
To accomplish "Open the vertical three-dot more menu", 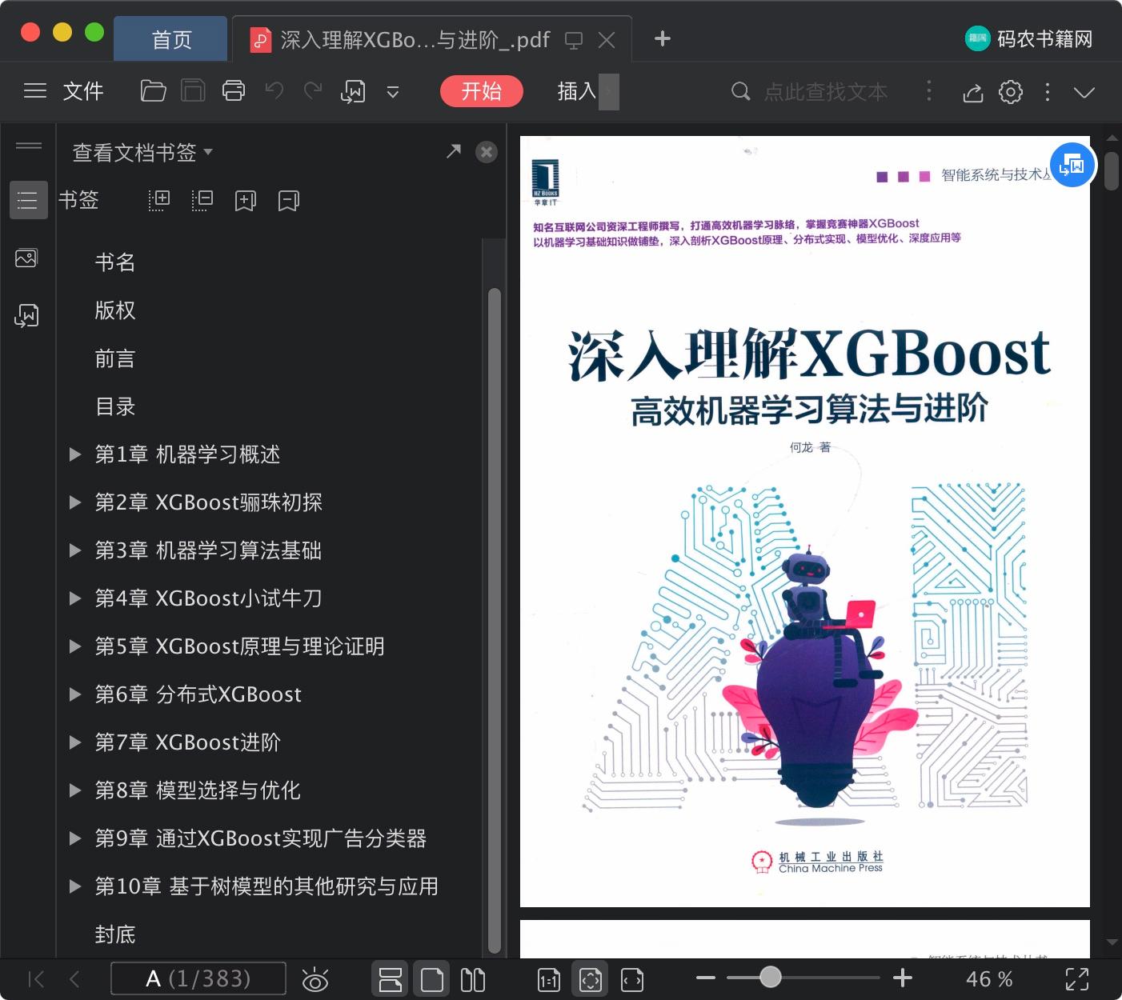I will [1048, 92].
